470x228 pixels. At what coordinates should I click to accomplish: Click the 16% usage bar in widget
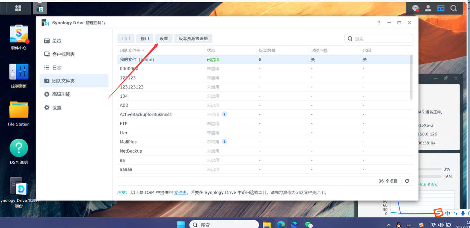pyautogui.click(x=430, y=177)
